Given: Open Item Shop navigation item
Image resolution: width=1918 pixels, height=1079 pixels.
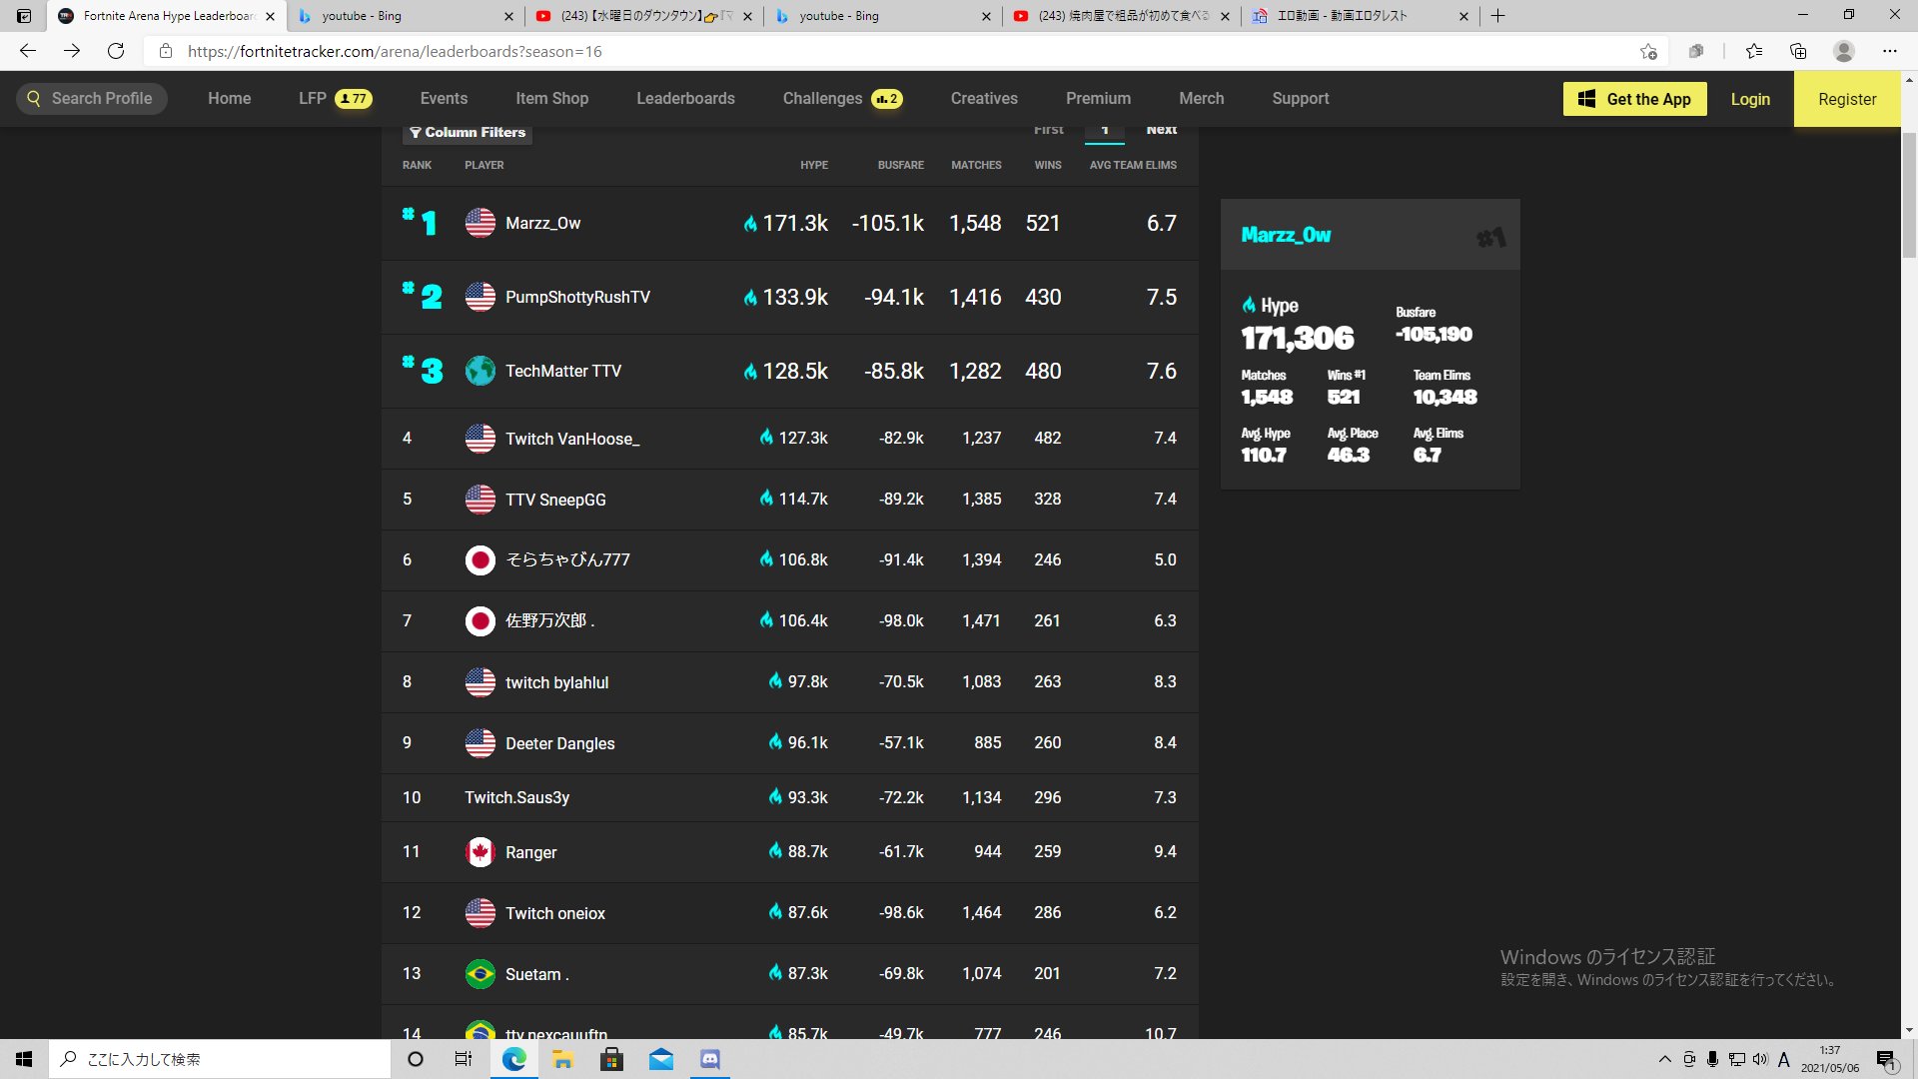Looking at the screenshot, I should (551, 98).
